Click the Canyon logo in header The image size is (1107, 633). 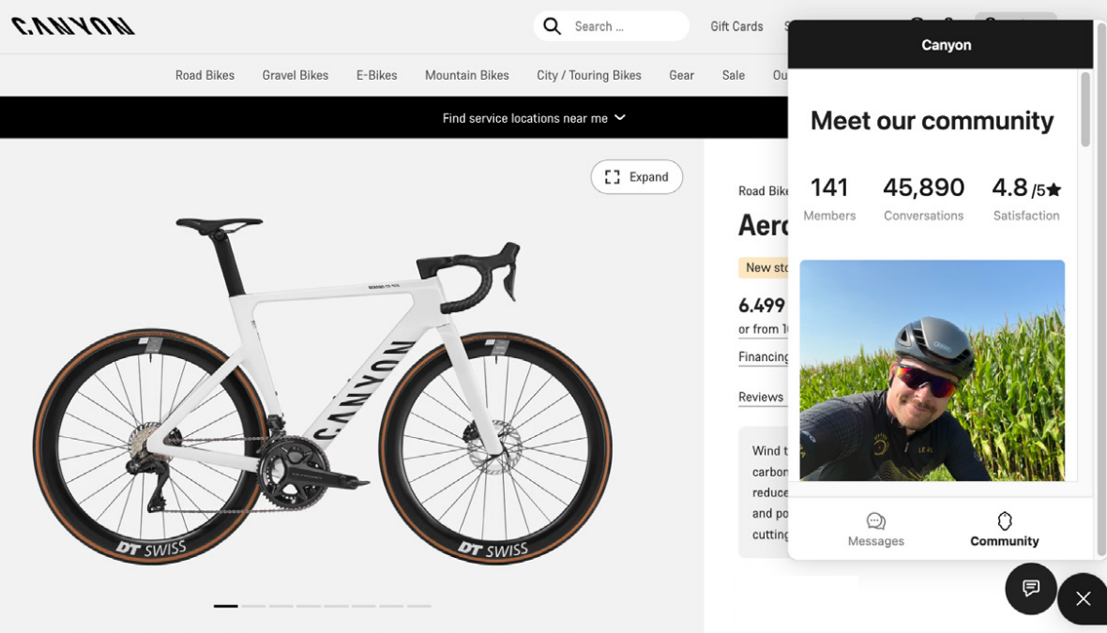pyautogui.click(x=73, y=26)
